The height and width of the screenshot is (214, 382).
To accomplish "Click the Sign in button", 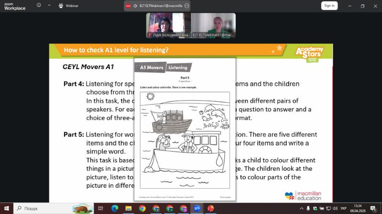I will tap(329, 6).
